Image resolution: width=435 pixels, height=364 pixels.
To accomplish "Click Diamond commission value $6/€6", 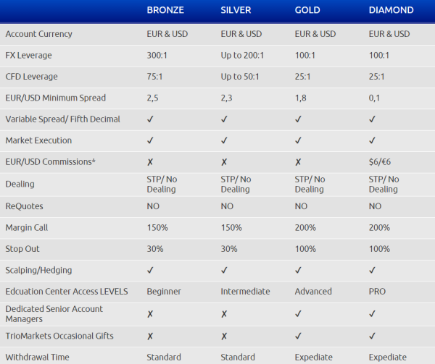I will tap(380, 162).
